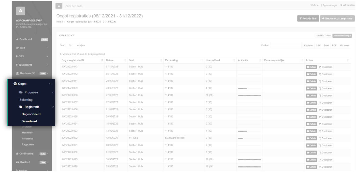Viewport: 359px width, 173px height.
Task: Click the Zoeken search input field
Action: tap(286, 45)
